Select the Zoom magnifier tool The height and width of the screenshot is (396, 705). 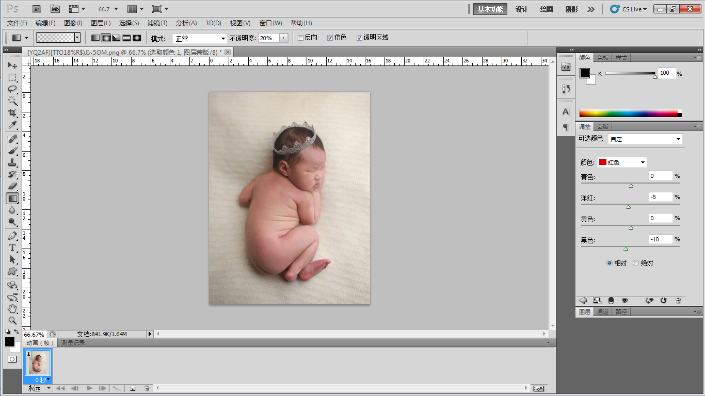coord(12,320)
